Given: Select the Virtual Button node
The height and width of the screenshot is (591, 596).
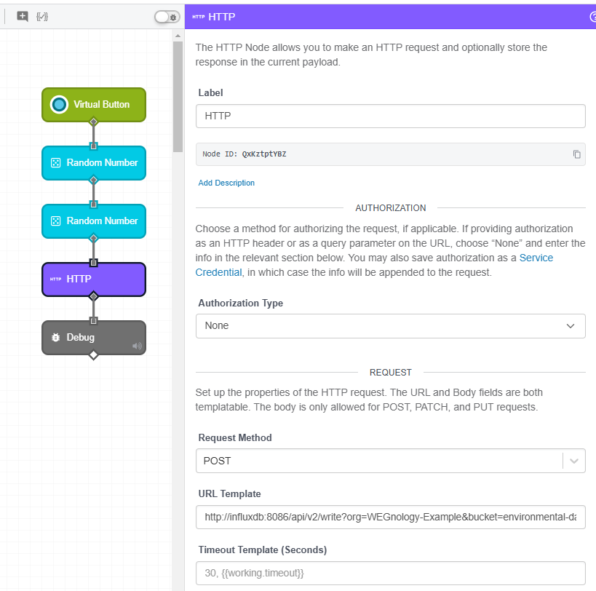Looking at the screenshot, I should (93, 105).
